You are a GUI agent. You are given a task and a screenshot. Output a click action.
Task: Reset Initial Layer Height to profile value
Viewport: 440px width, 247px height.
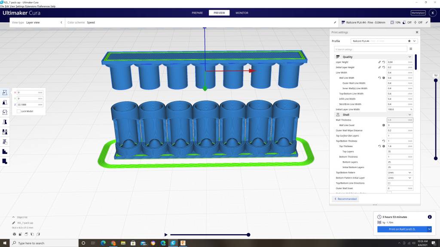tap(384, 67)
